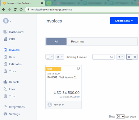Go forward in browser history
The image size is (139, 120).
9,10
